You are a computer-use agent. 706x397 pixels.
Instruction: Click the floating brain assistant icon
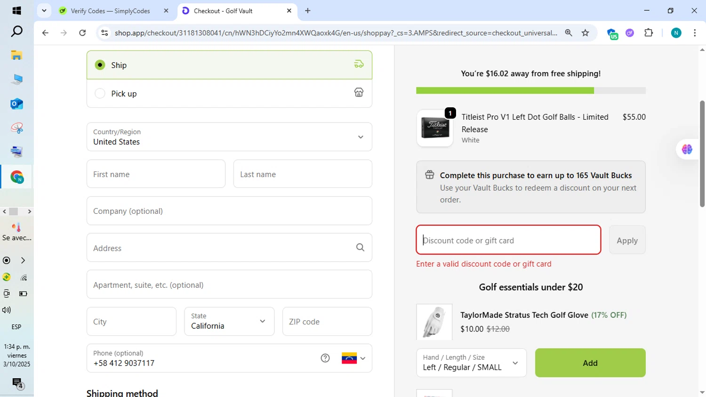click(x=687, y=149)
